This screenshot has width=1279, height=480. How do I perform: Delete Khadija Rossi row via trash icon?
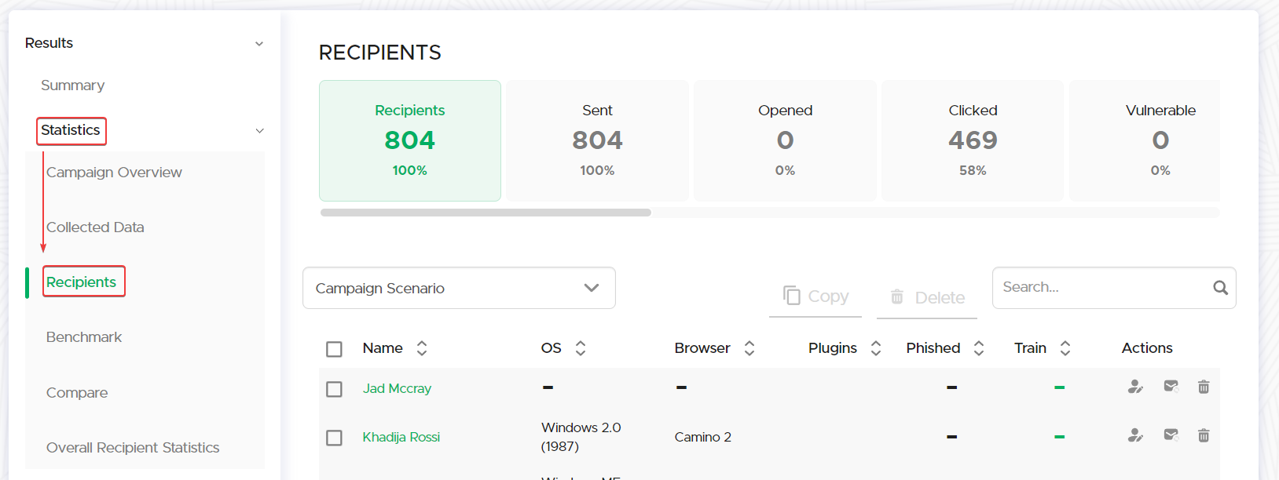click(1204, 435)
